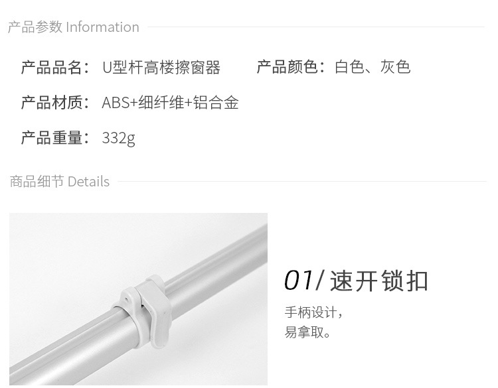
Task: Click the 易拿取 description line
Action: pyautogui.click(x=307, y=332)
